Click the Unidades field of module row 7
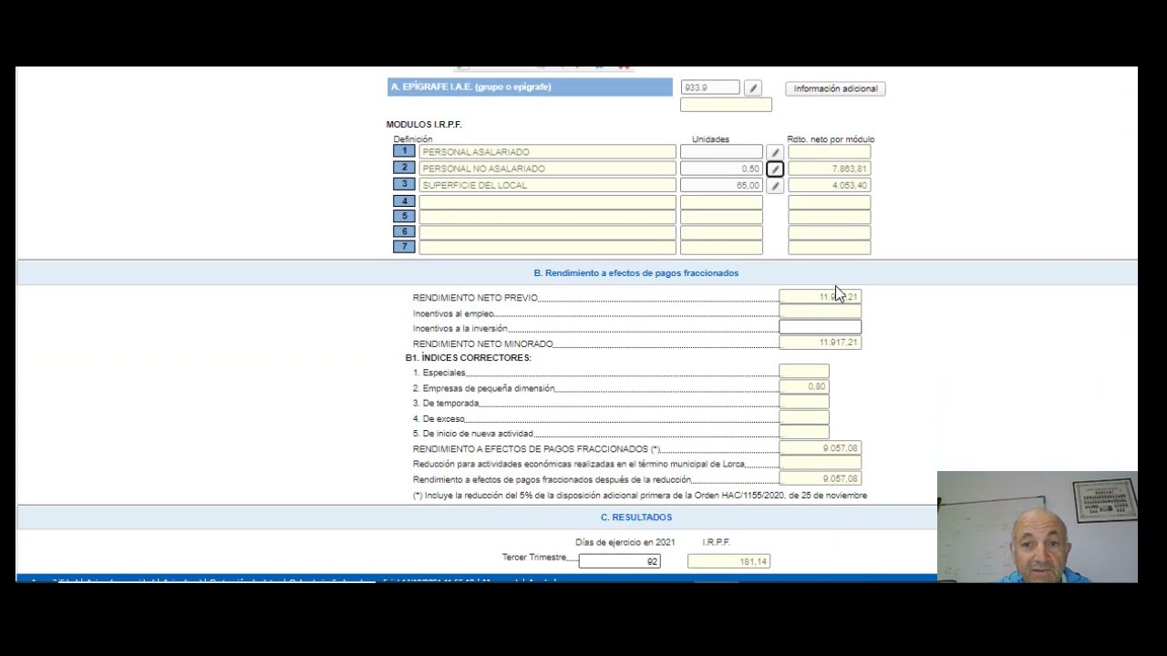The height and width of the screenshot is (656, 1167). pos(721,247)
